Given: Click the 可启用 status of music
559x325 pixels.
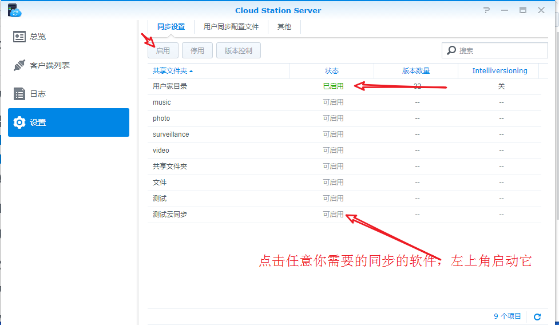Looking at the screenshot, I should click(333, 102).
